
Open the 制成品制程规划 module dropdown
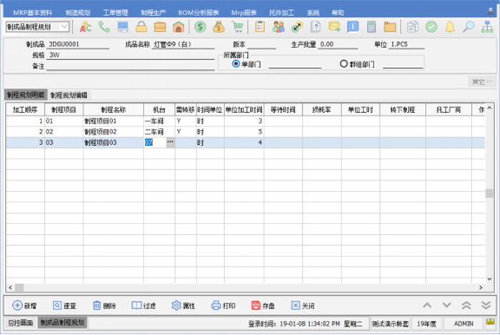coord(64,26)
